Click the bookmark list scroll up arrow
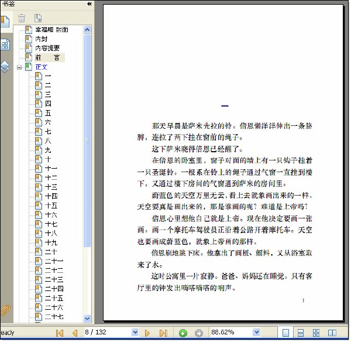This screenshot has width=351, height=342. pyautogui.click(x=87, y=30)
